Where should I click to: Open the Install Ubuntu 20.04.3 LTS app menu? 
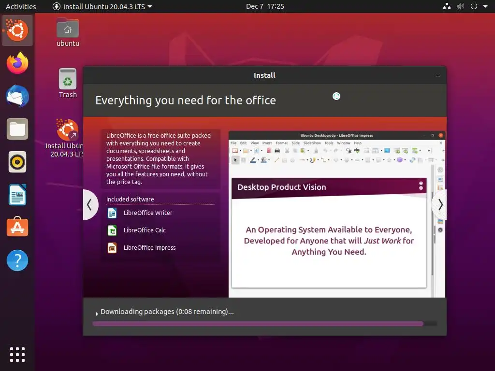(x=102, y=6)
